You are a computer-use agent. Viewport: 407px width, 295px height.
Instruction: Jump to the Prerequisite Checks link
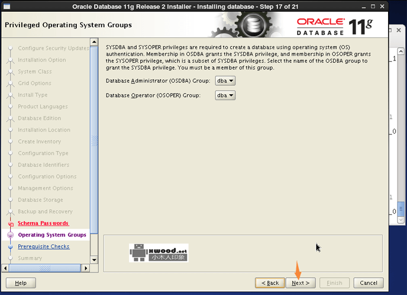point(43,246)
